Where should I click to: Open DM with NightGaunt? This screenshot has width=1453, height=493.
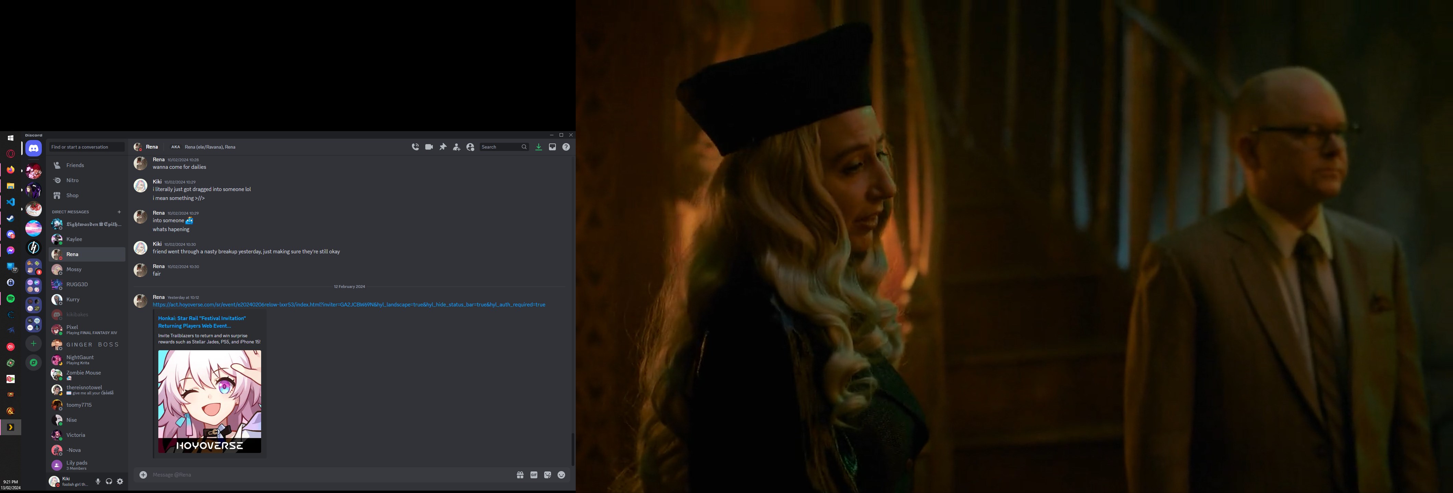[x=87, y=359]
